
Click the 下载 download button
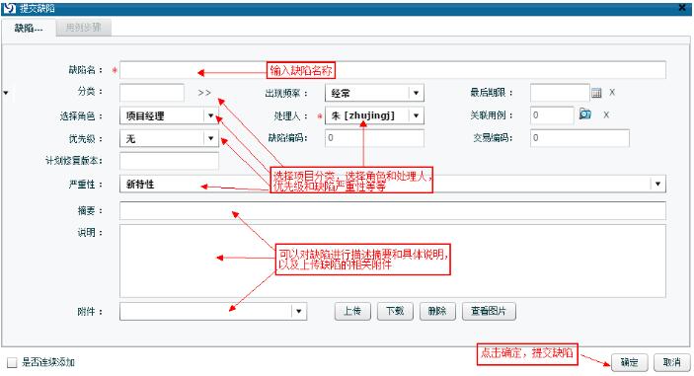pyautogui.click(x=395, y=311)
